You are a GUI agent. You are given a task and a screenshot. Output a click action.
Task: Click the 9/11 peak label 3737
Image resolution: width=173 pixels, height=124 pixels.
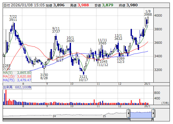(56, 31)
